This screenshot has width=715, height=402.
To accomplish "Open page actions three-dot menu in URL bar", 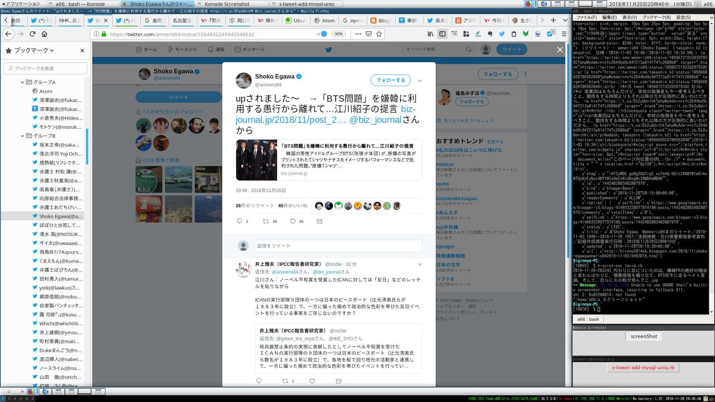I will click(358, 34).
